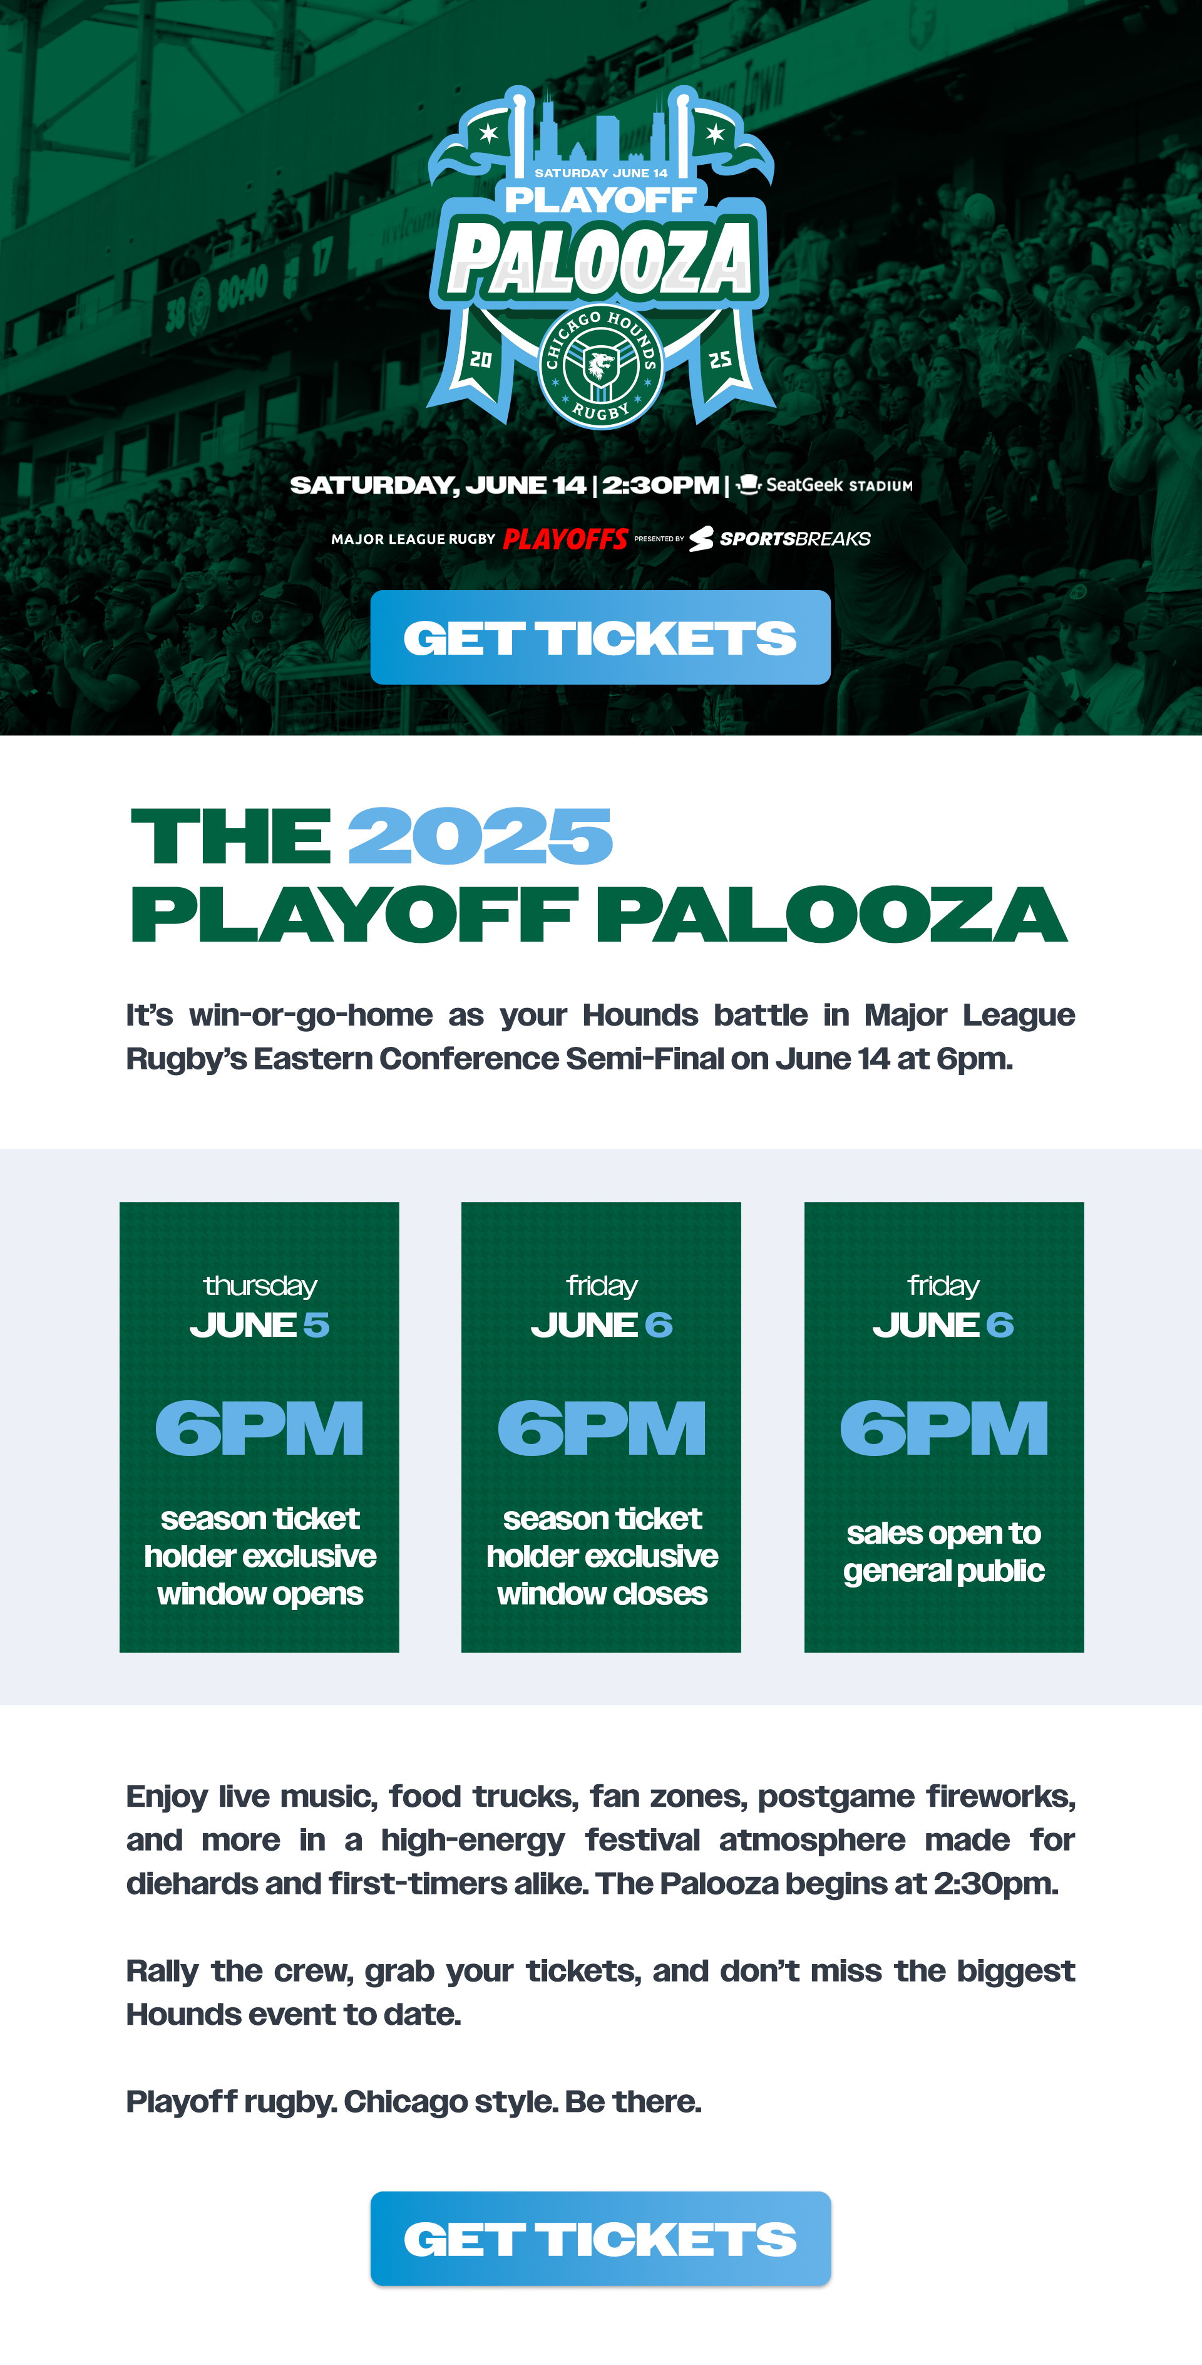Click the 2025 Playoff Palooza headline
This screenshot has width=1202, height=2365.
coord(598,875)
